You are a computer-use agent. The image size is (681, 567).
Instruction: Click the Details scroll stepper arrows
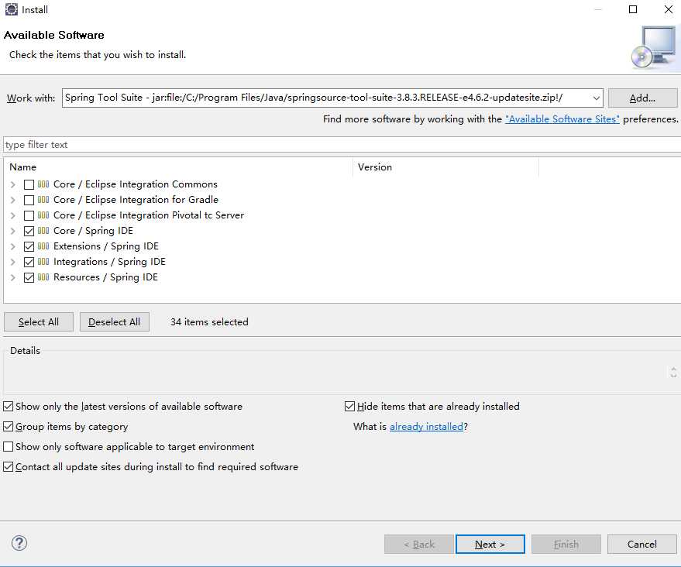[x=673, y=372]
